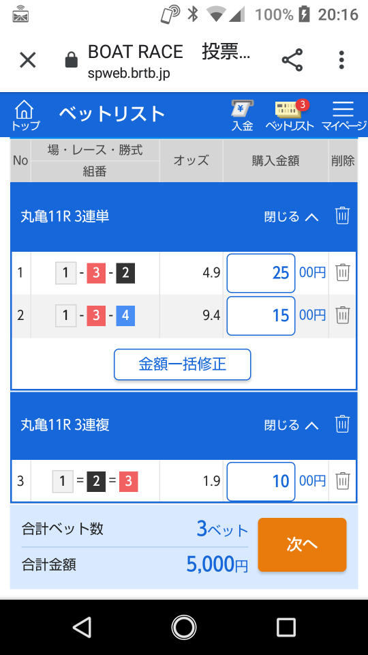Delete bet number 1 (1-3-2)
Screen dimensions: 368x655
[x=343, y=272]
